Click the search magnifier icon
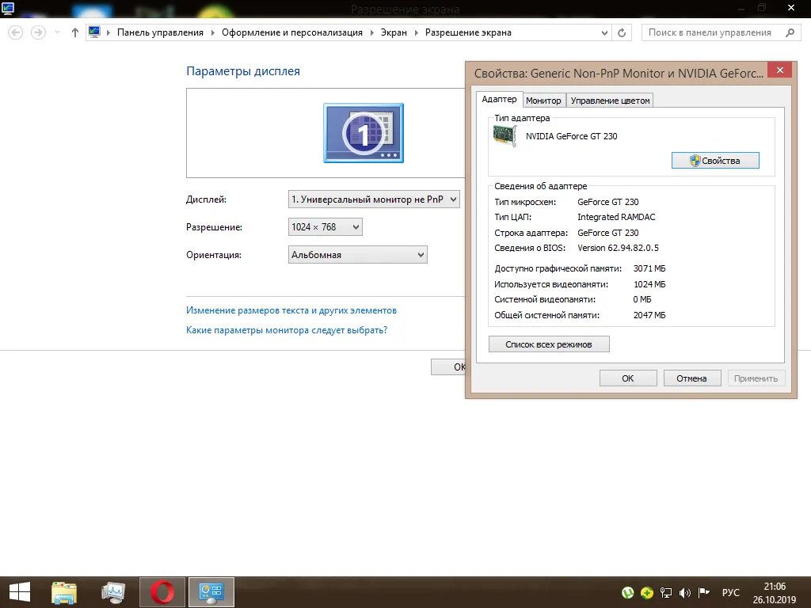The height and width of the screenshot is (608, 811). coord(790,32)
